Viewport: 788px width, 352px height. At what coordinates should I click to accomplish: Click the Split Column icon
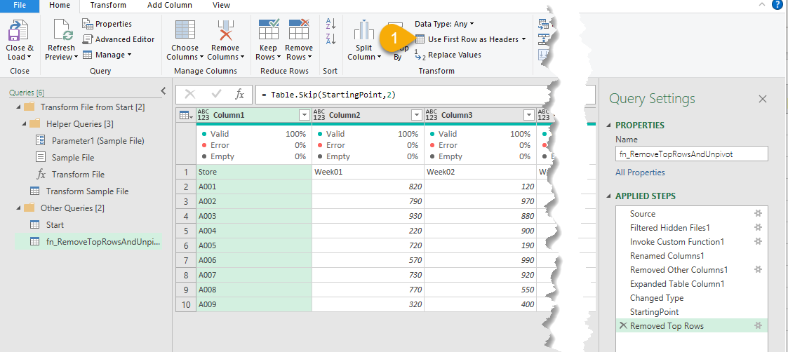pyautogui.click(x=363, y=32)
